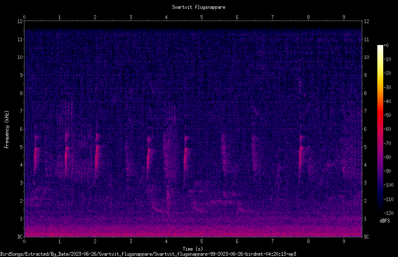
Task: Select '12' on the left frequency axis
Action: coord(20,21)
